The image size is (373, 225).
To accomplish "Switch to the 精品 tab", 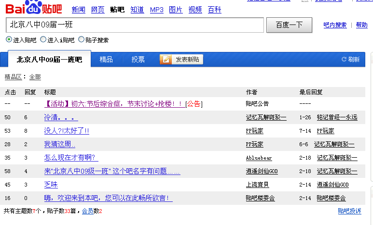I will click(x=106, y=59).
